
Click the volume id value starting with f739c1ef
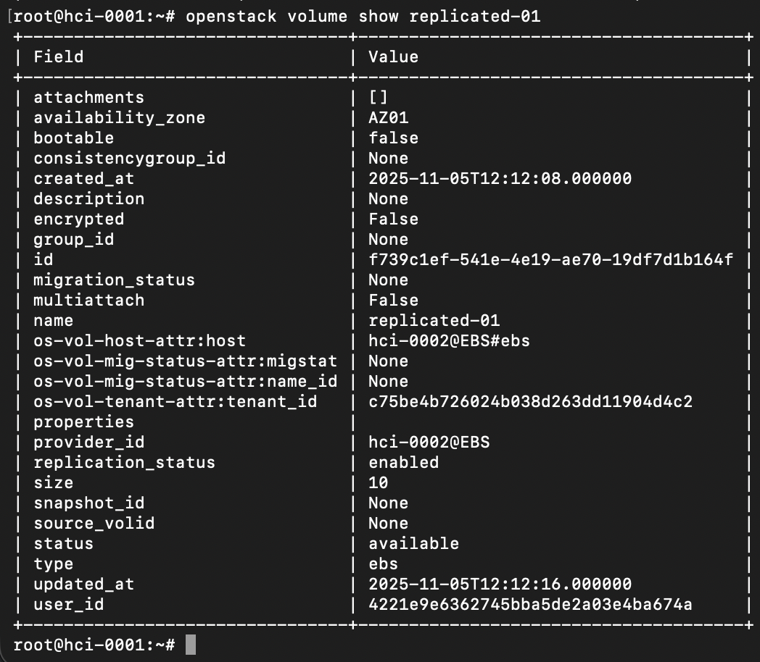[550, 259]
